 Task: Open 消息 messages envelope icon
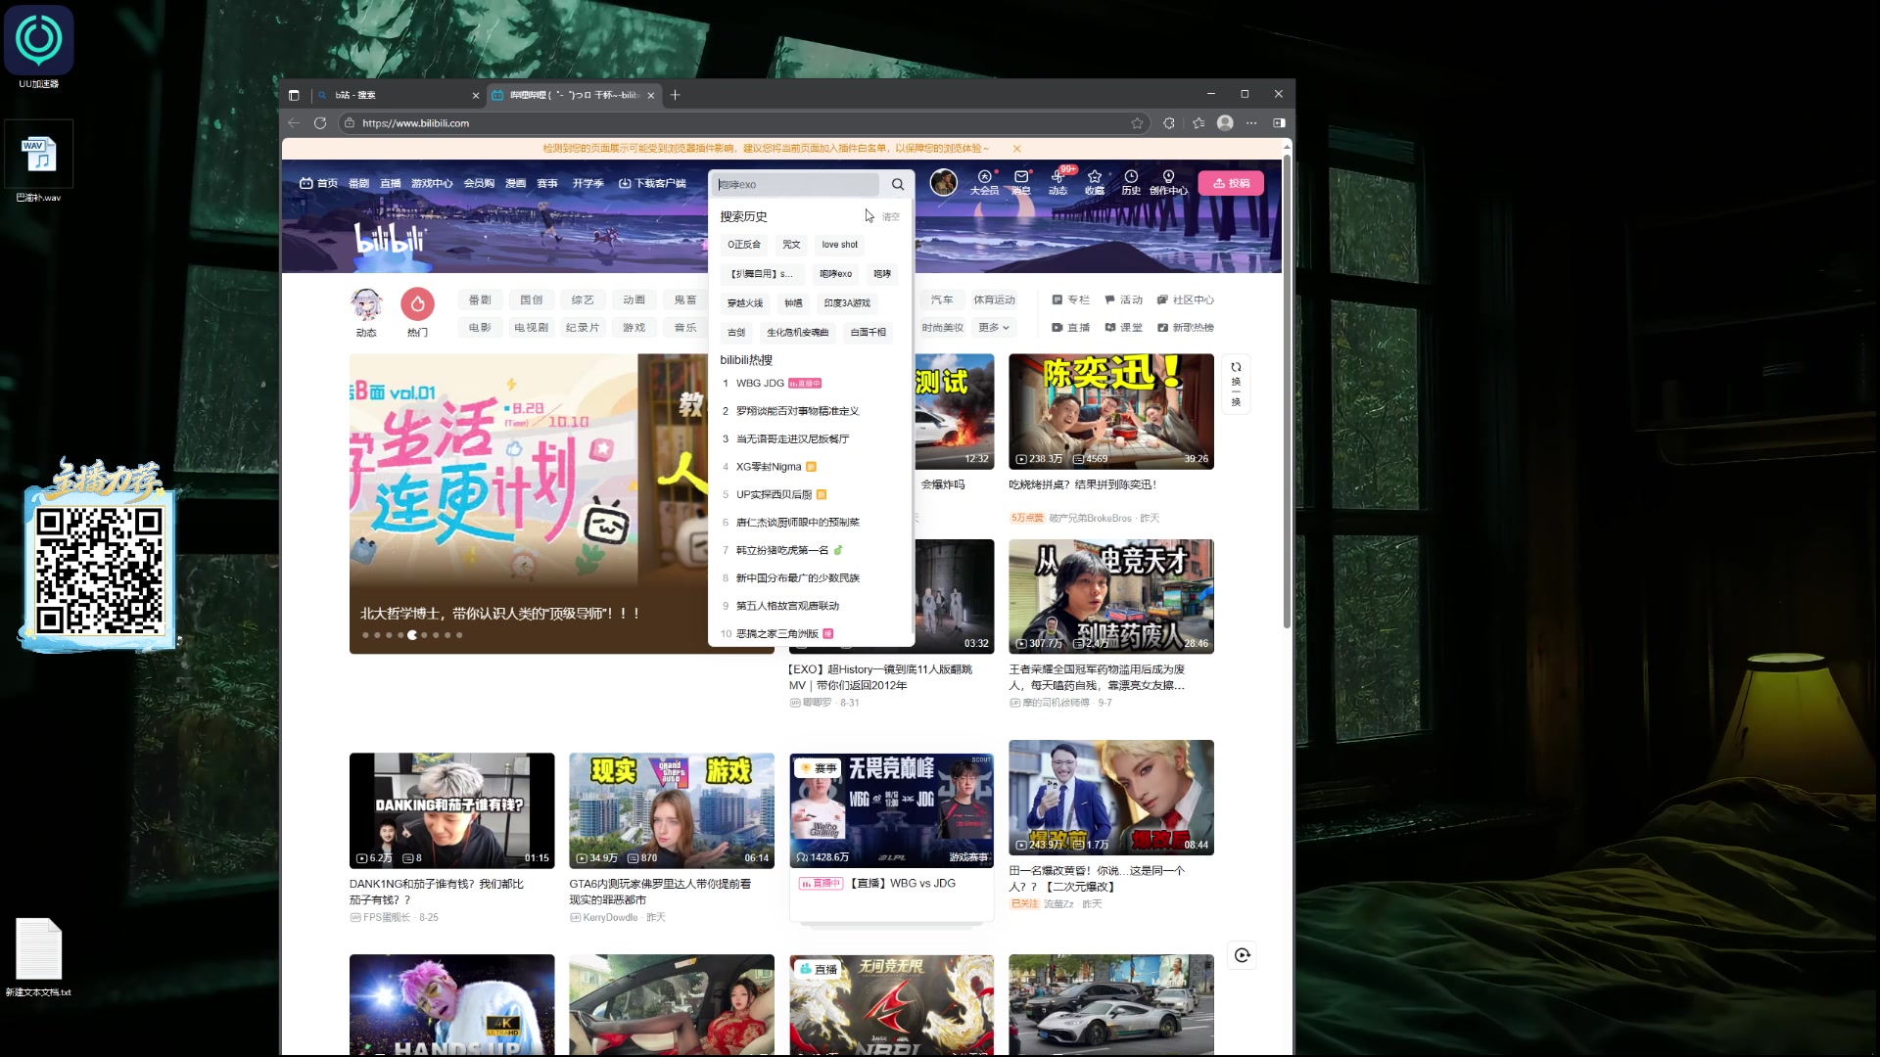1020,182
